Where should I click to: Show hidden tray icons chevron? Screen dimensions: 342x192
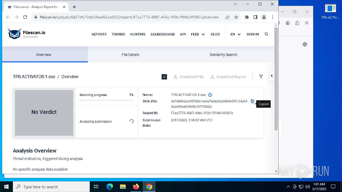288,187
